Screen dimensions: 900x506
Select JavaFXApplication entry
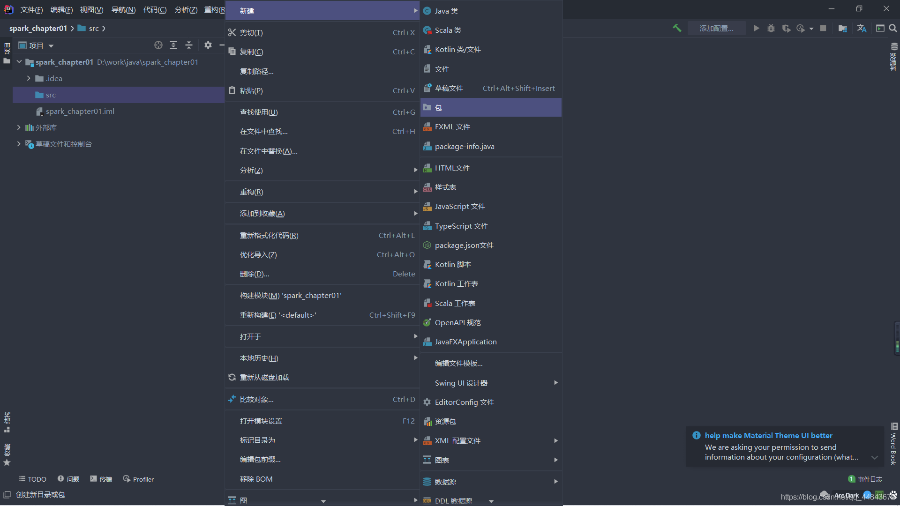[x=491, y=342]
